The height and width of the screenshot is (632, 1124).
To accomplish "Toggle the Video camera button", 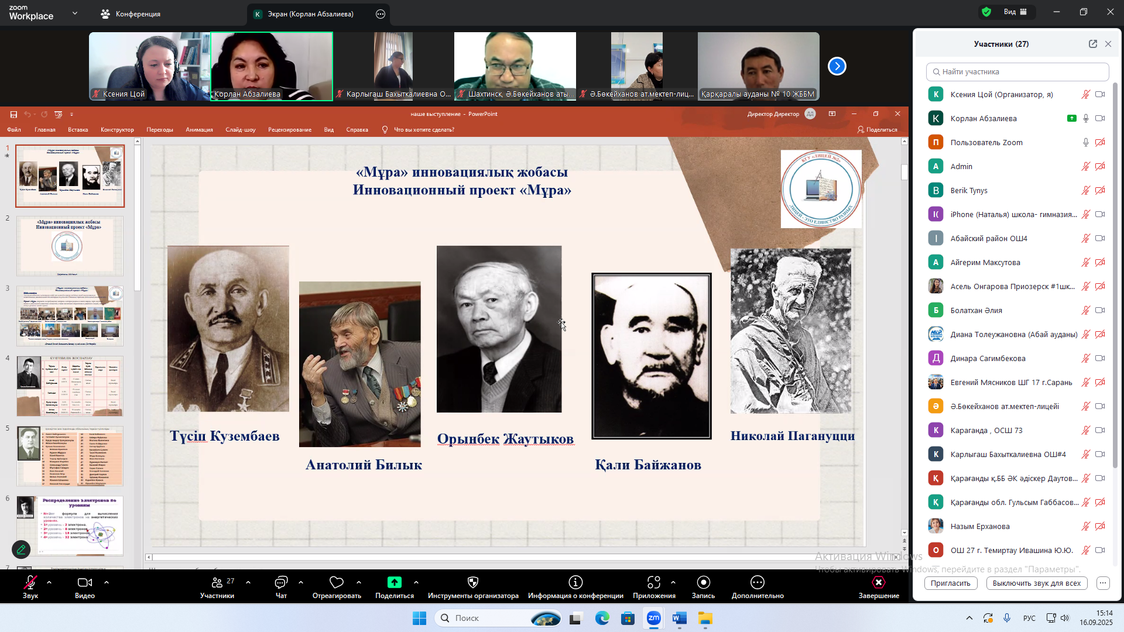I will click(x=85, y=582).
